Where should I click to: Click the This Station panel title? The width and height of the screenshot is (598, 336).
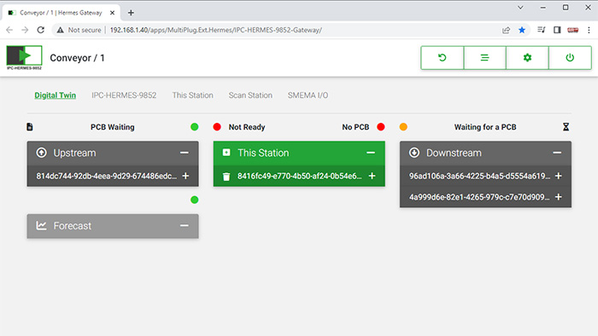click(263, 153)
